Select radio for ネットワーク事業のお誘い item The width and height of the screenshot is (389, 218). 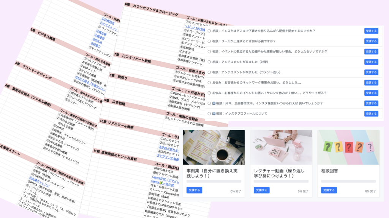(209, 83)
